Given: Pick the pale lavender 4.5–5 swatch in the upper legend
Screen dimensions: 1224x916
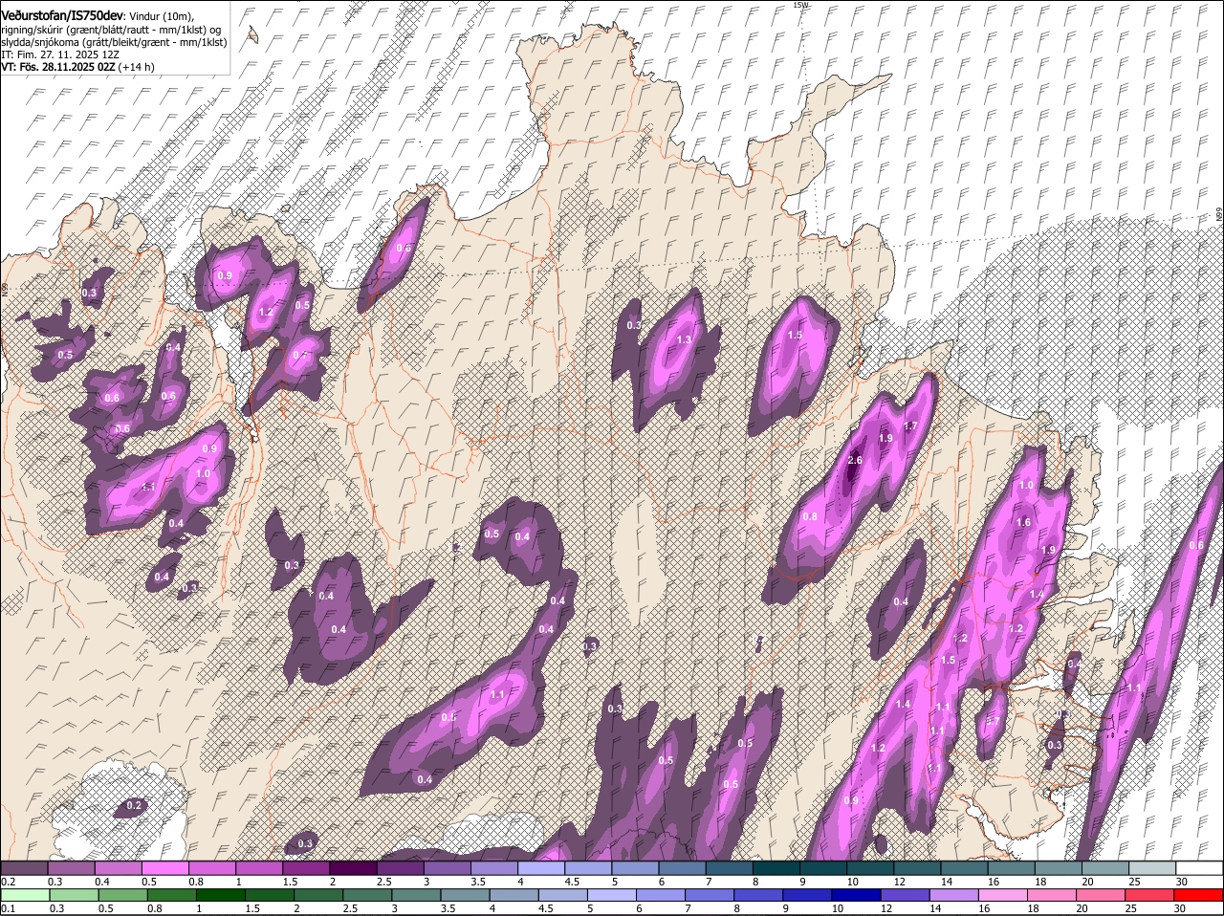Looking at the screenshot, I should click(x=589, y=868).
